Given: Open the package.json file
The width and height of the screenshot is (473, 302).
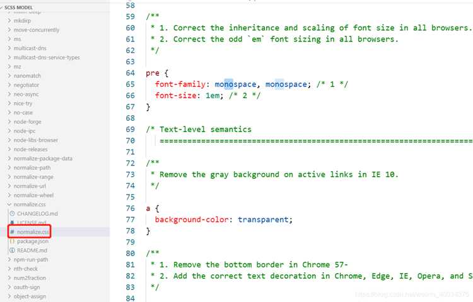Looking at the screenshot, I should click(33, 241).
